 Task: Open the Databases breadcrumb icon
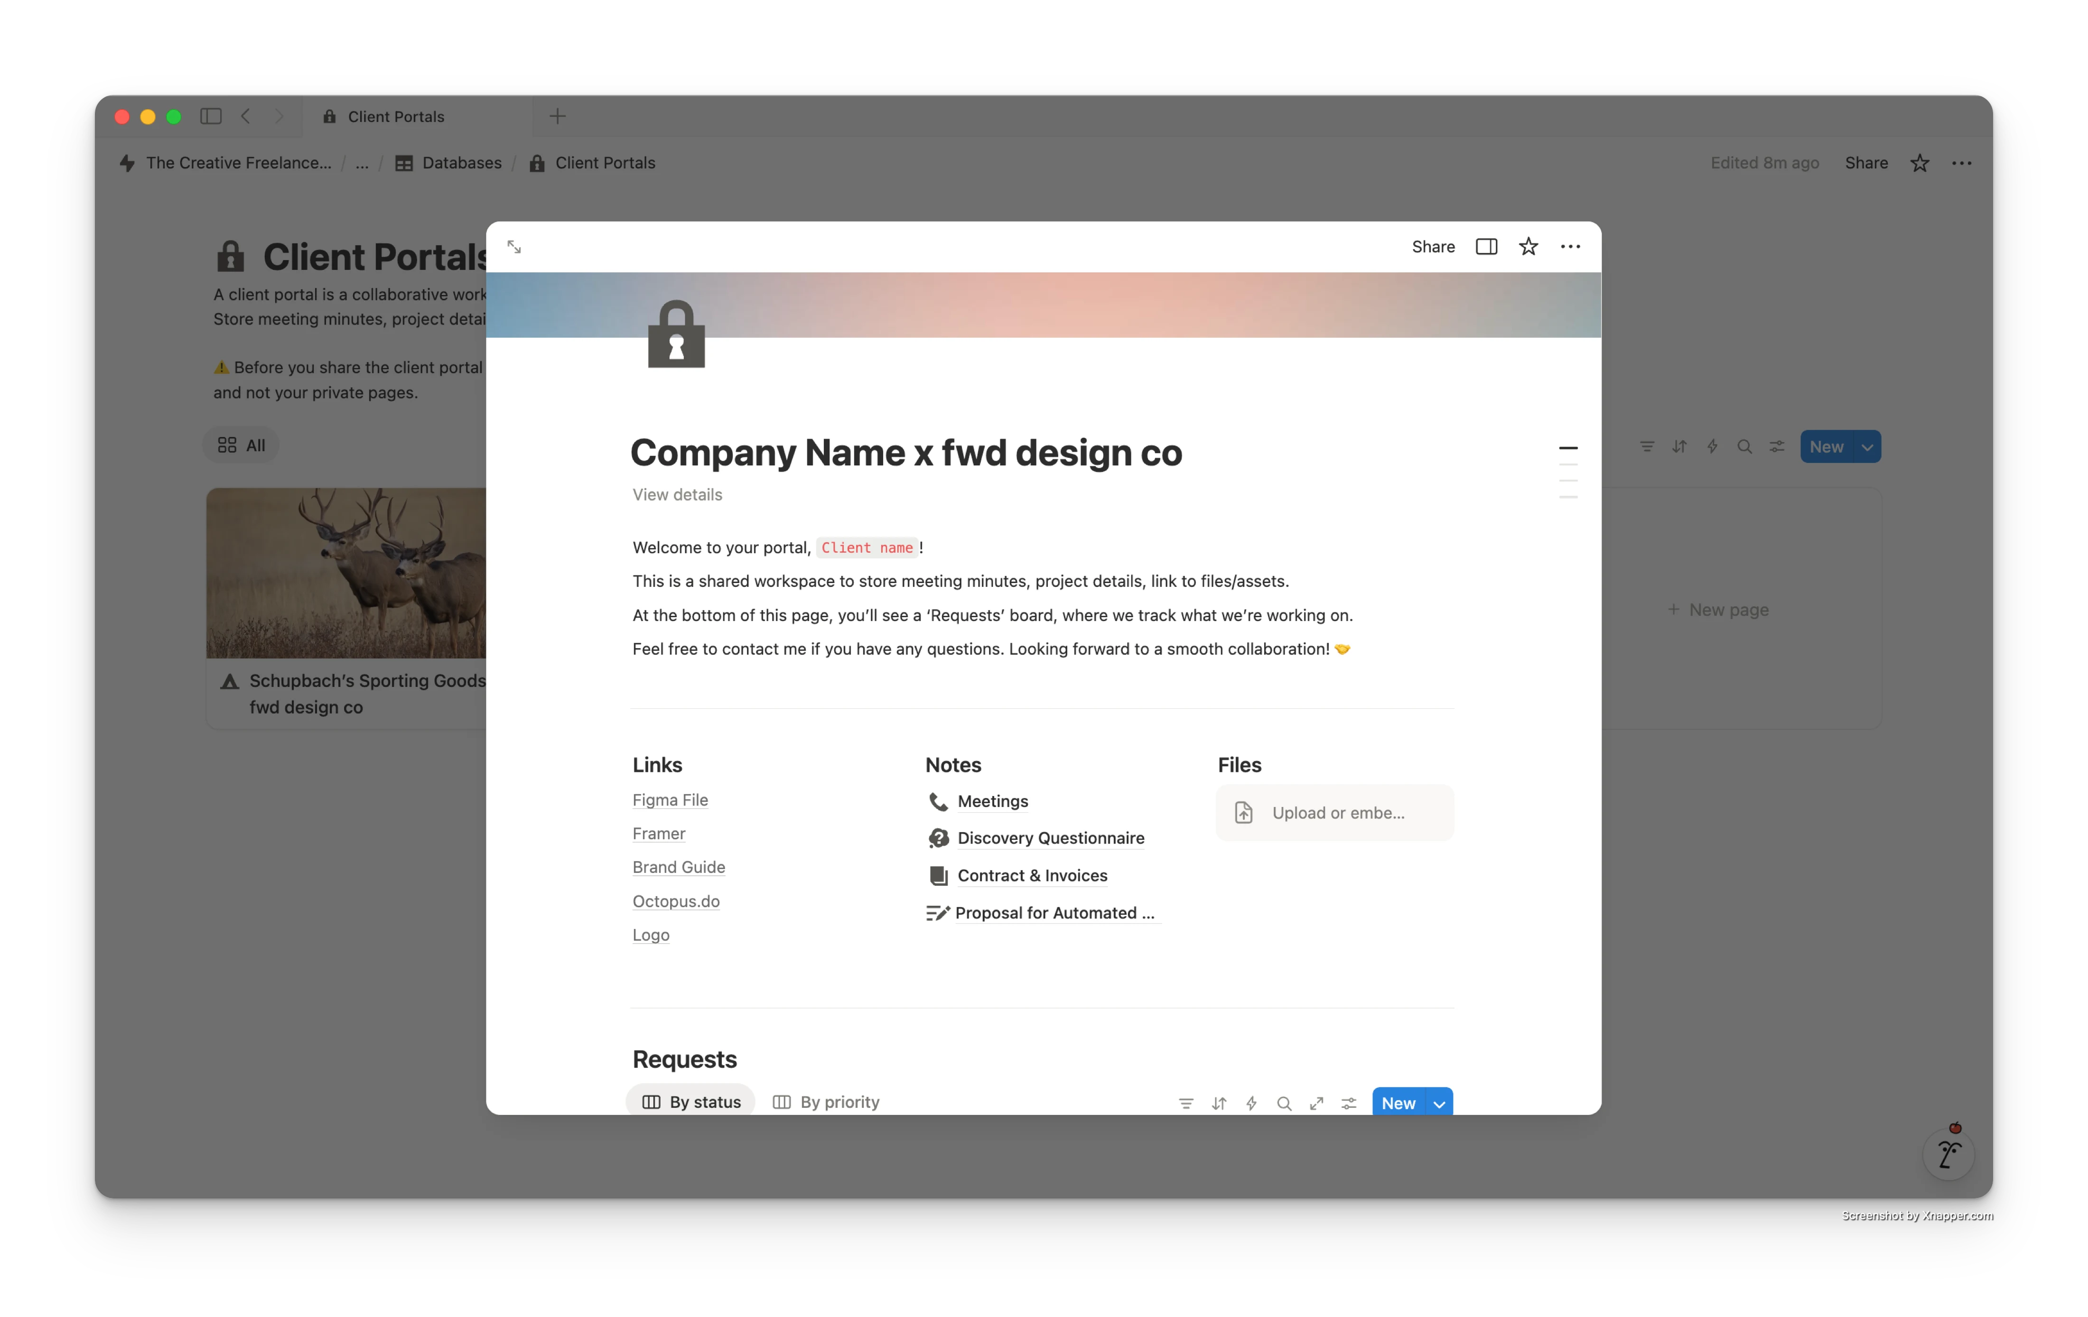pos(404,163)
